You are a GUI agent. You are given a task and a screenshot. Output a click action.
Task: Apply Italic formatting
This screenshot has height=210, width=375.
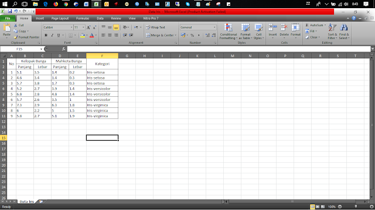(52, 35)
